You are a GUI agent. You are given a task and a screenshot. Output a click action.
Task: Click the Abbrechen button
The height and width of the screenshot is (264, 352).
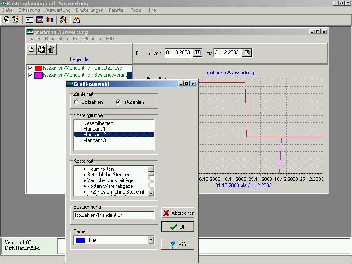178,213
